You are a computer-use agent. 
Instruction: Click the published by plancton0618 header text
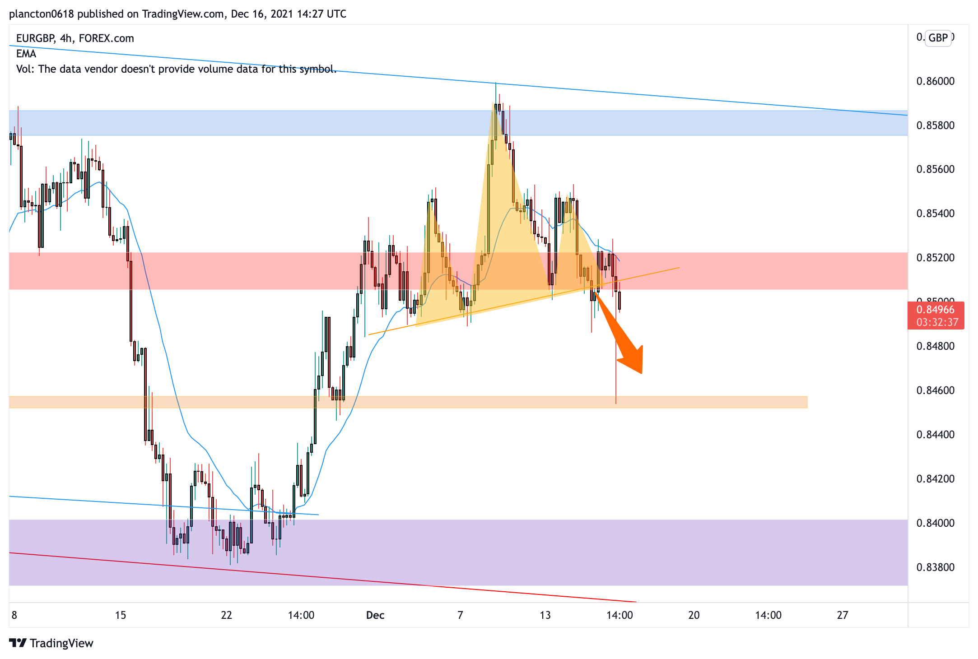click(177, 14)
